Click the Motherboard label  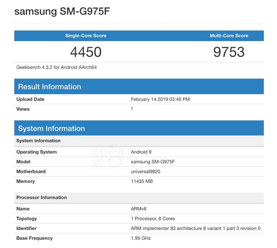31,172
